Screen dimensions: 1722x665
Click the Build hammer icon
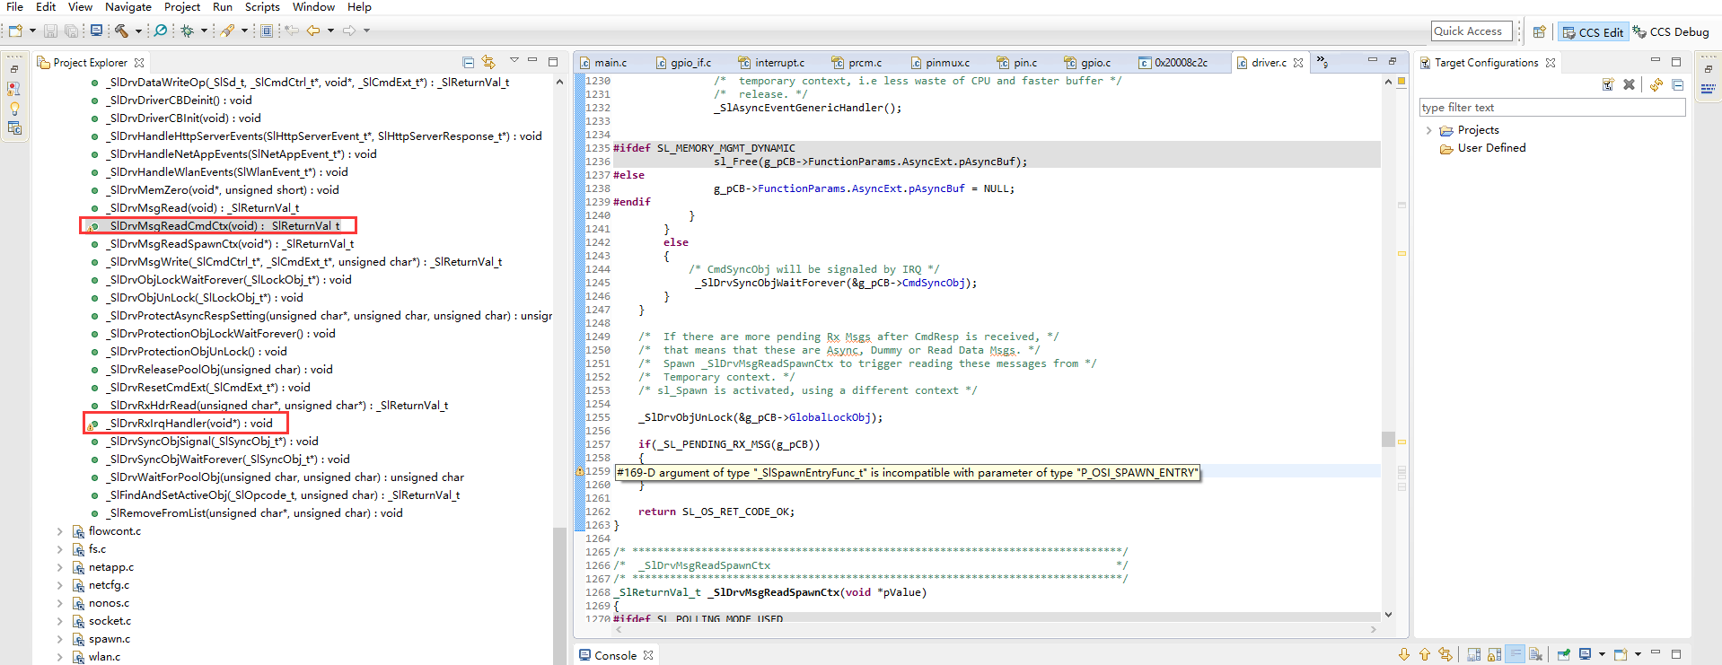[x=121, y=31]
